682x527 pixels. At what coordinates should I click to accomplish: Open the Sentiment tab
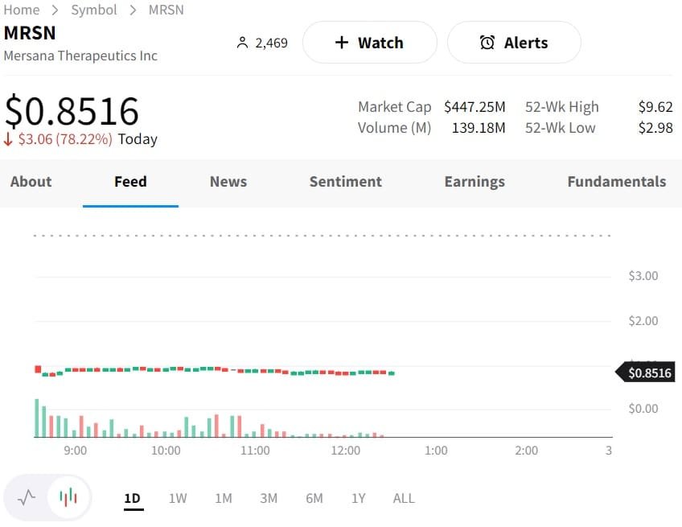pos(346,182)
